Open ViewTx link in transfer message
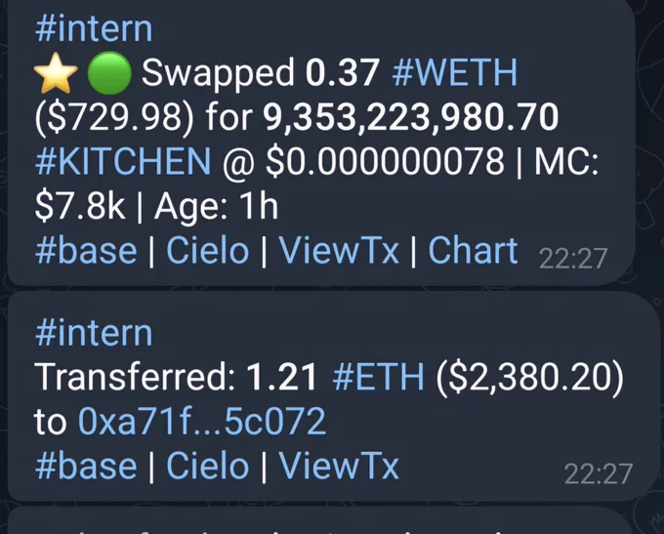Image resolution: width=664 pixels, height=534 pixels. click(339, 466)
